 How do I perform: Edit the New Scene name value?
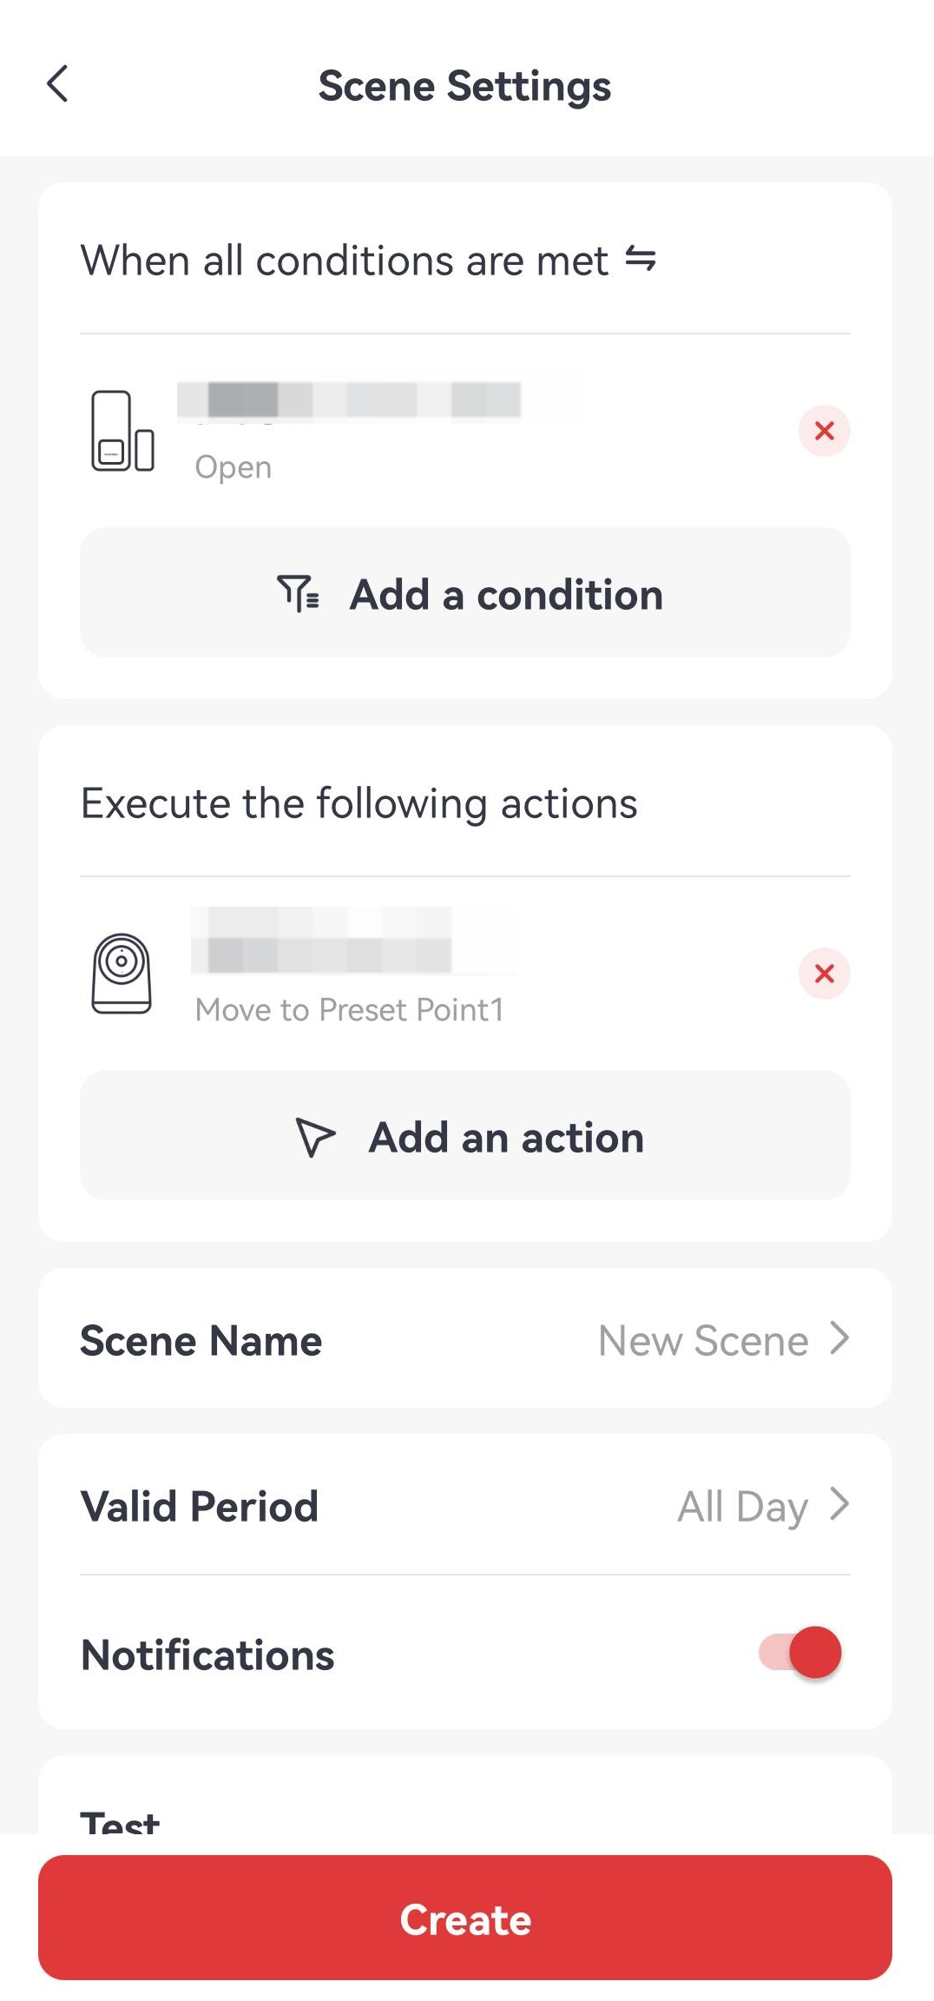click(703, 1340)
